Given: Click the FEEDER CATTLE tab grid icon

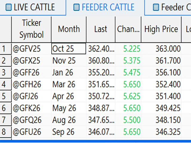Looking at the screenshot, I should point(76,7).
